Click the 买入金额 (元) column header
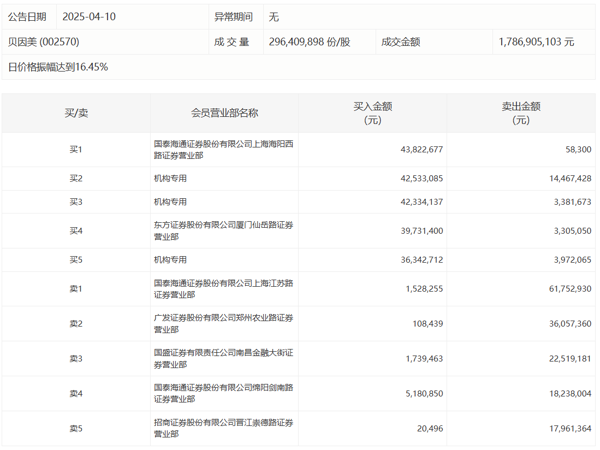Screen dimensions: 600x450 (x=372, y=113)
